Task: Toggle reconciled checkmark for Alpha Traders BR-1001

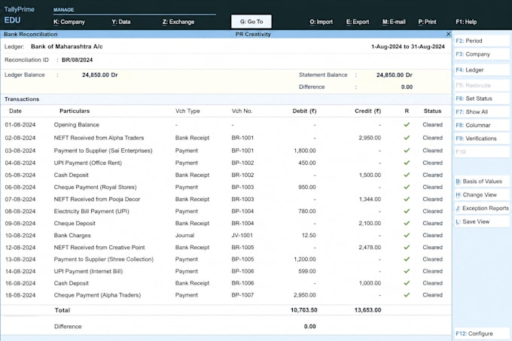Action: pos(407,138)
